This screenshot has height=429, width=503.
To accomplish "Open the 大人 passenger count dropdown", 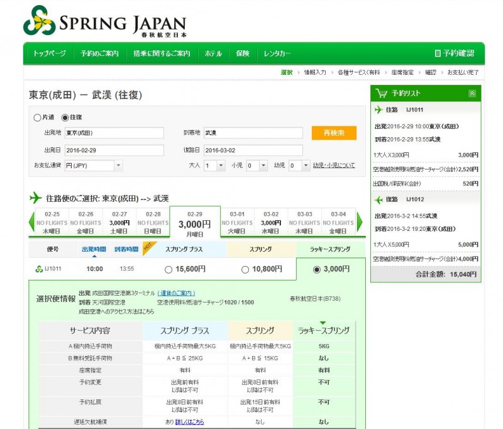I will coord(213,164).
